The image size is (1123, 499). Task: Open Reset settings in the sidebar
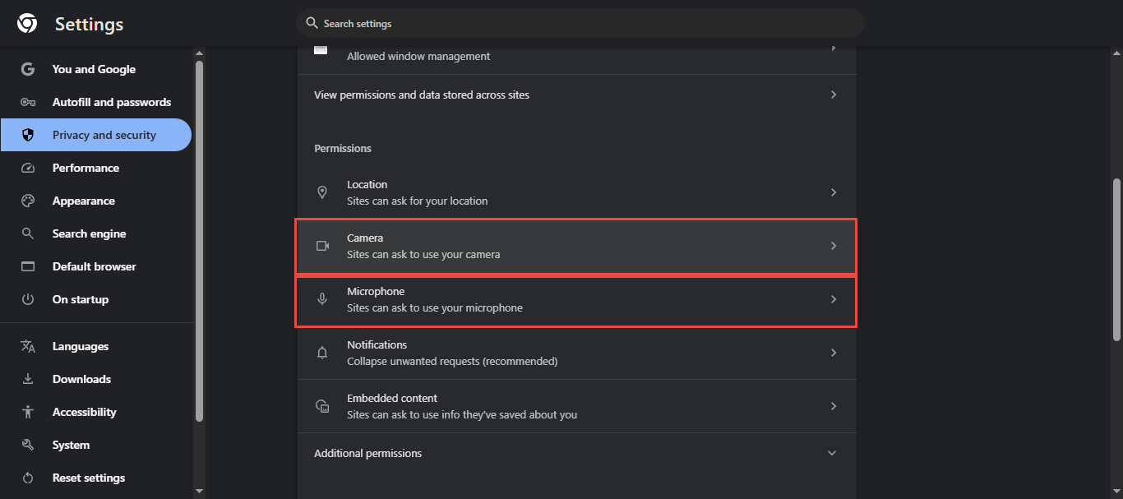tap(89, 478)
